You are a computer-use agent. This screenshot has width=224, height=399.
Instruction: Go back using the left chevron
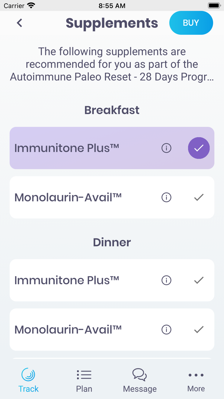[x=19, y=23]
